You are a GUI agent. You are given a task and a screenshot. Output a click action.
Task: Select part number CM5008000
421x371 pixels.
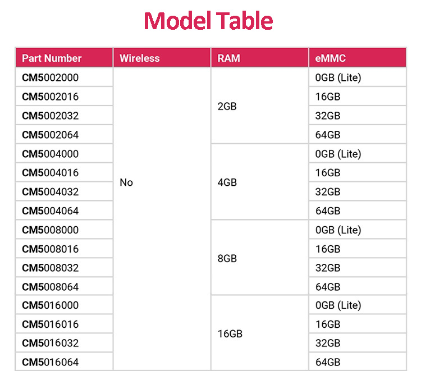coord(51,230)
